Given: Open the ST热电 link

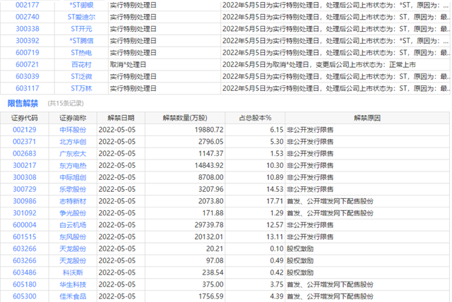Looking at the screenshot, I should (81, 53).
